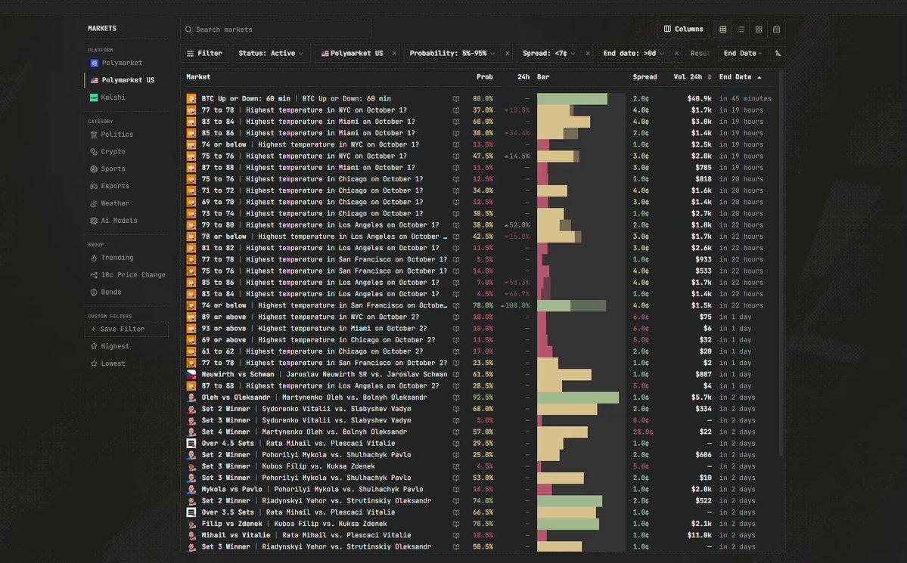This screenshot has height=563, width=907.
Task: Open the End date: >0d dropdown
Action: [x=633, y=53]
